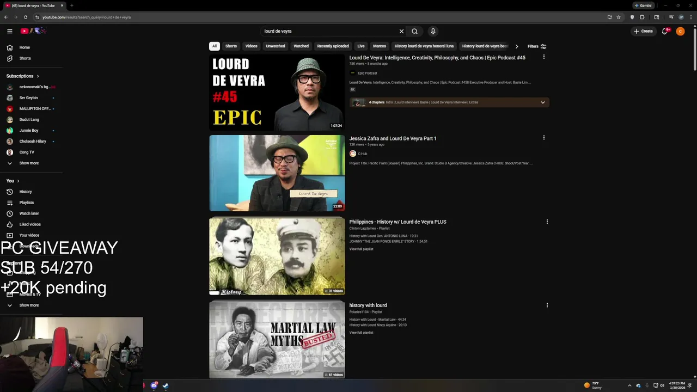This screenshot has width=697, height=392.
Task: Open Epic Podcast #45 video thumbnail
Action: click(277, 92)
